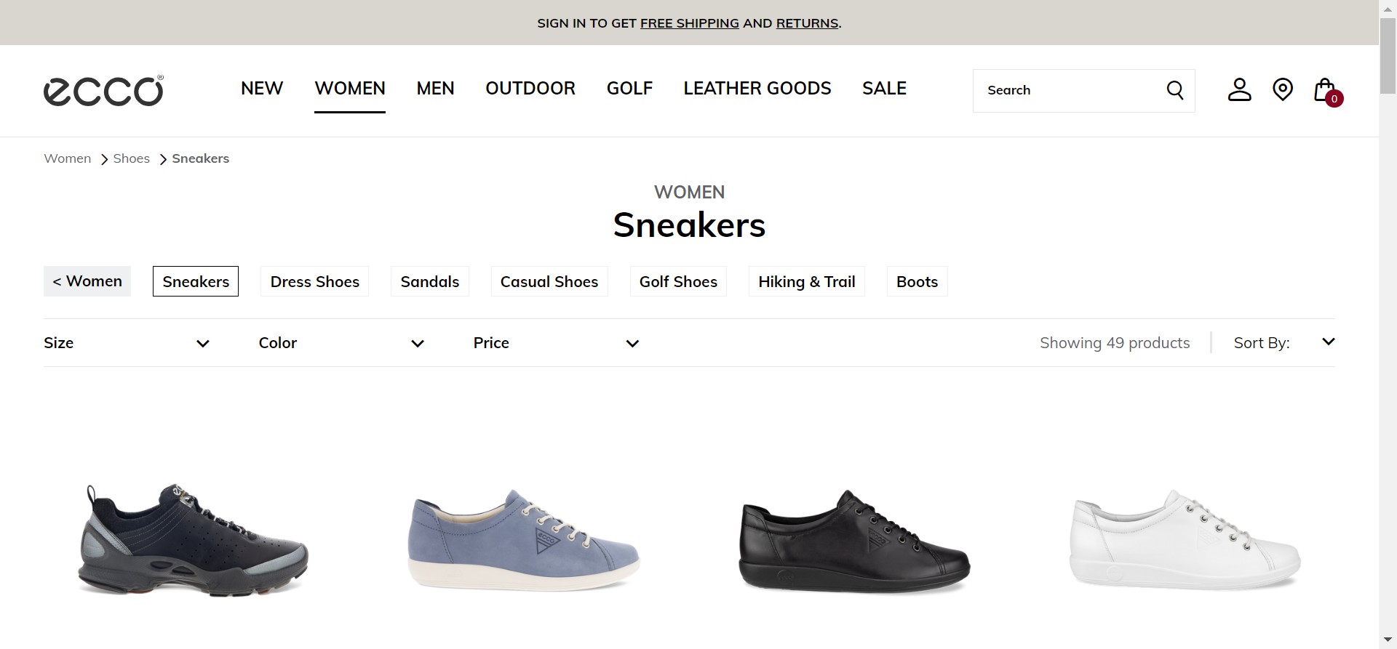Open the Sort By dropdown
This screenshot has width=1397, height=649.
(x=1283, y=343)
